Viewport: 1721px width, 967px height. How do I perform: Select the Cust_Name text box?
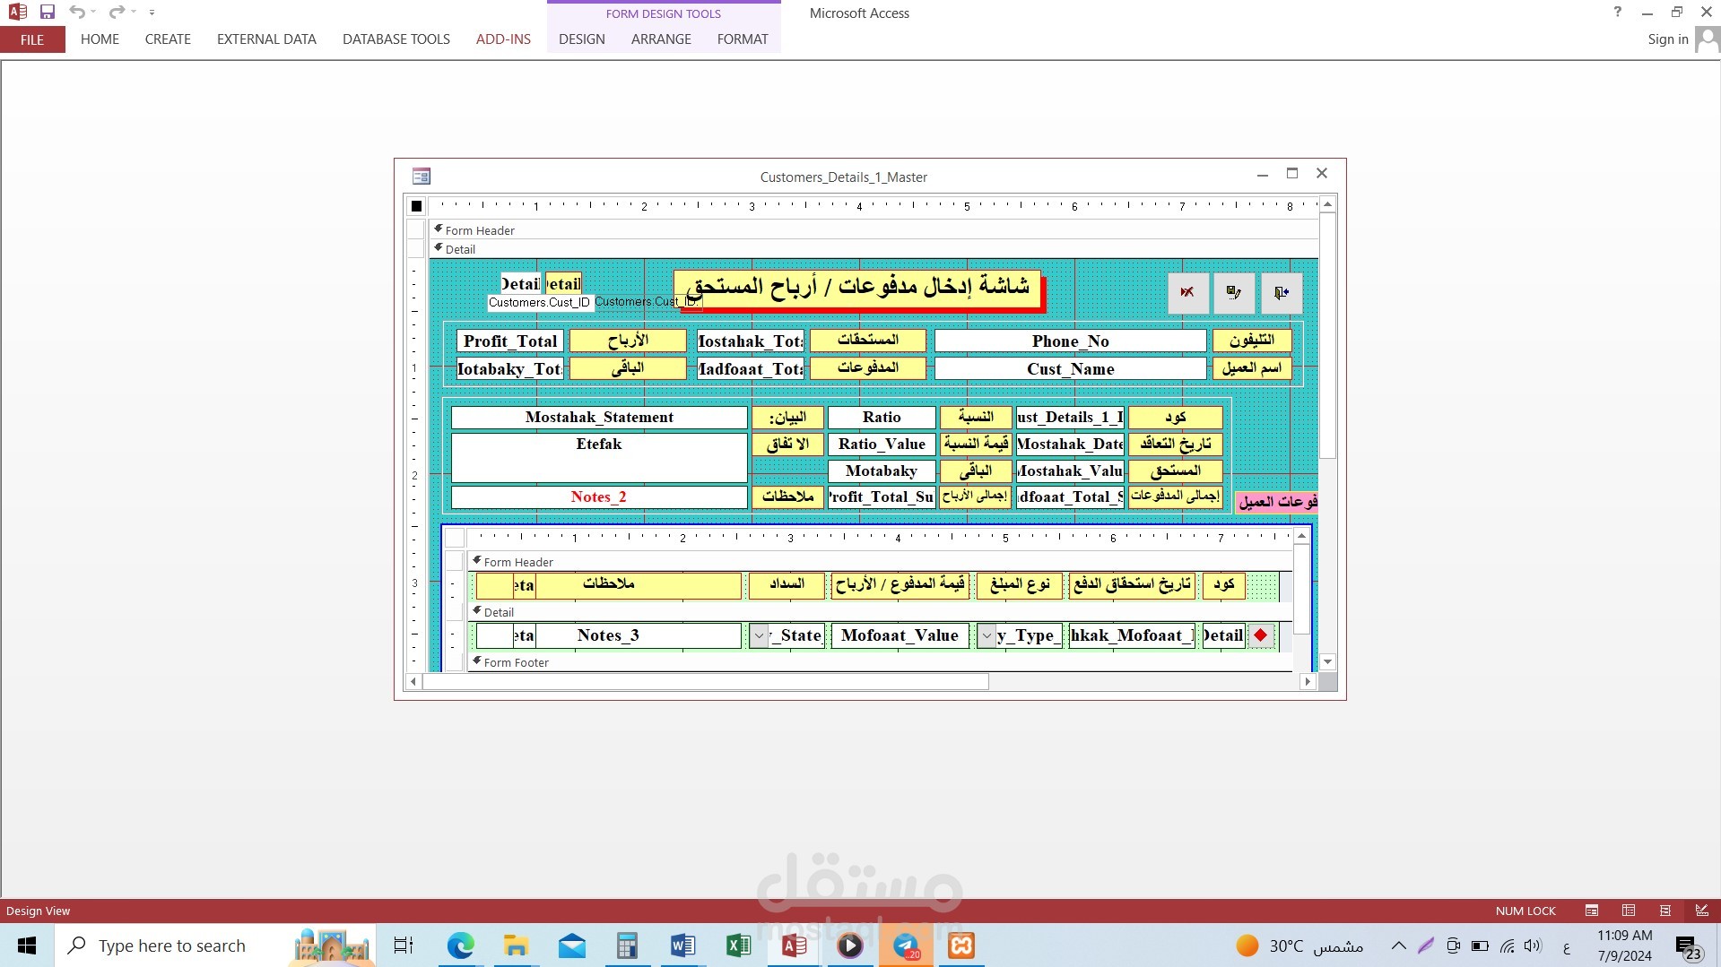point(1070,368)
